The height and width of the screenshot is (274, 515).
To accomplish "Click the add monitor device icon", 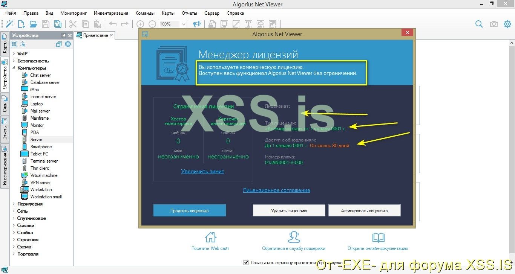I will point(225,24).
